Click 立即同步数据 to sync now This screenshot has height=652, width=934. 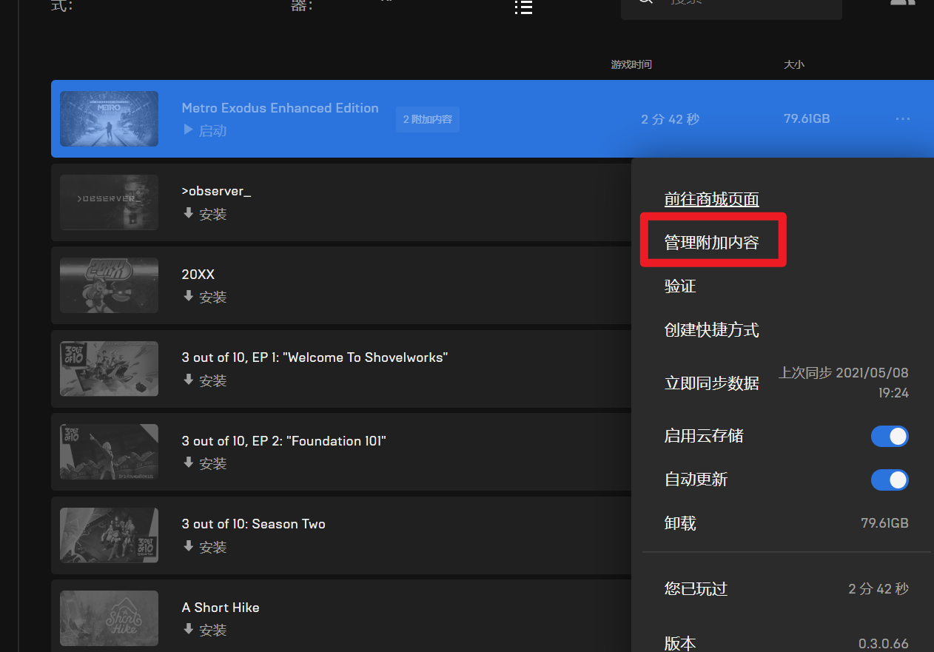click(x=712, y=383)
